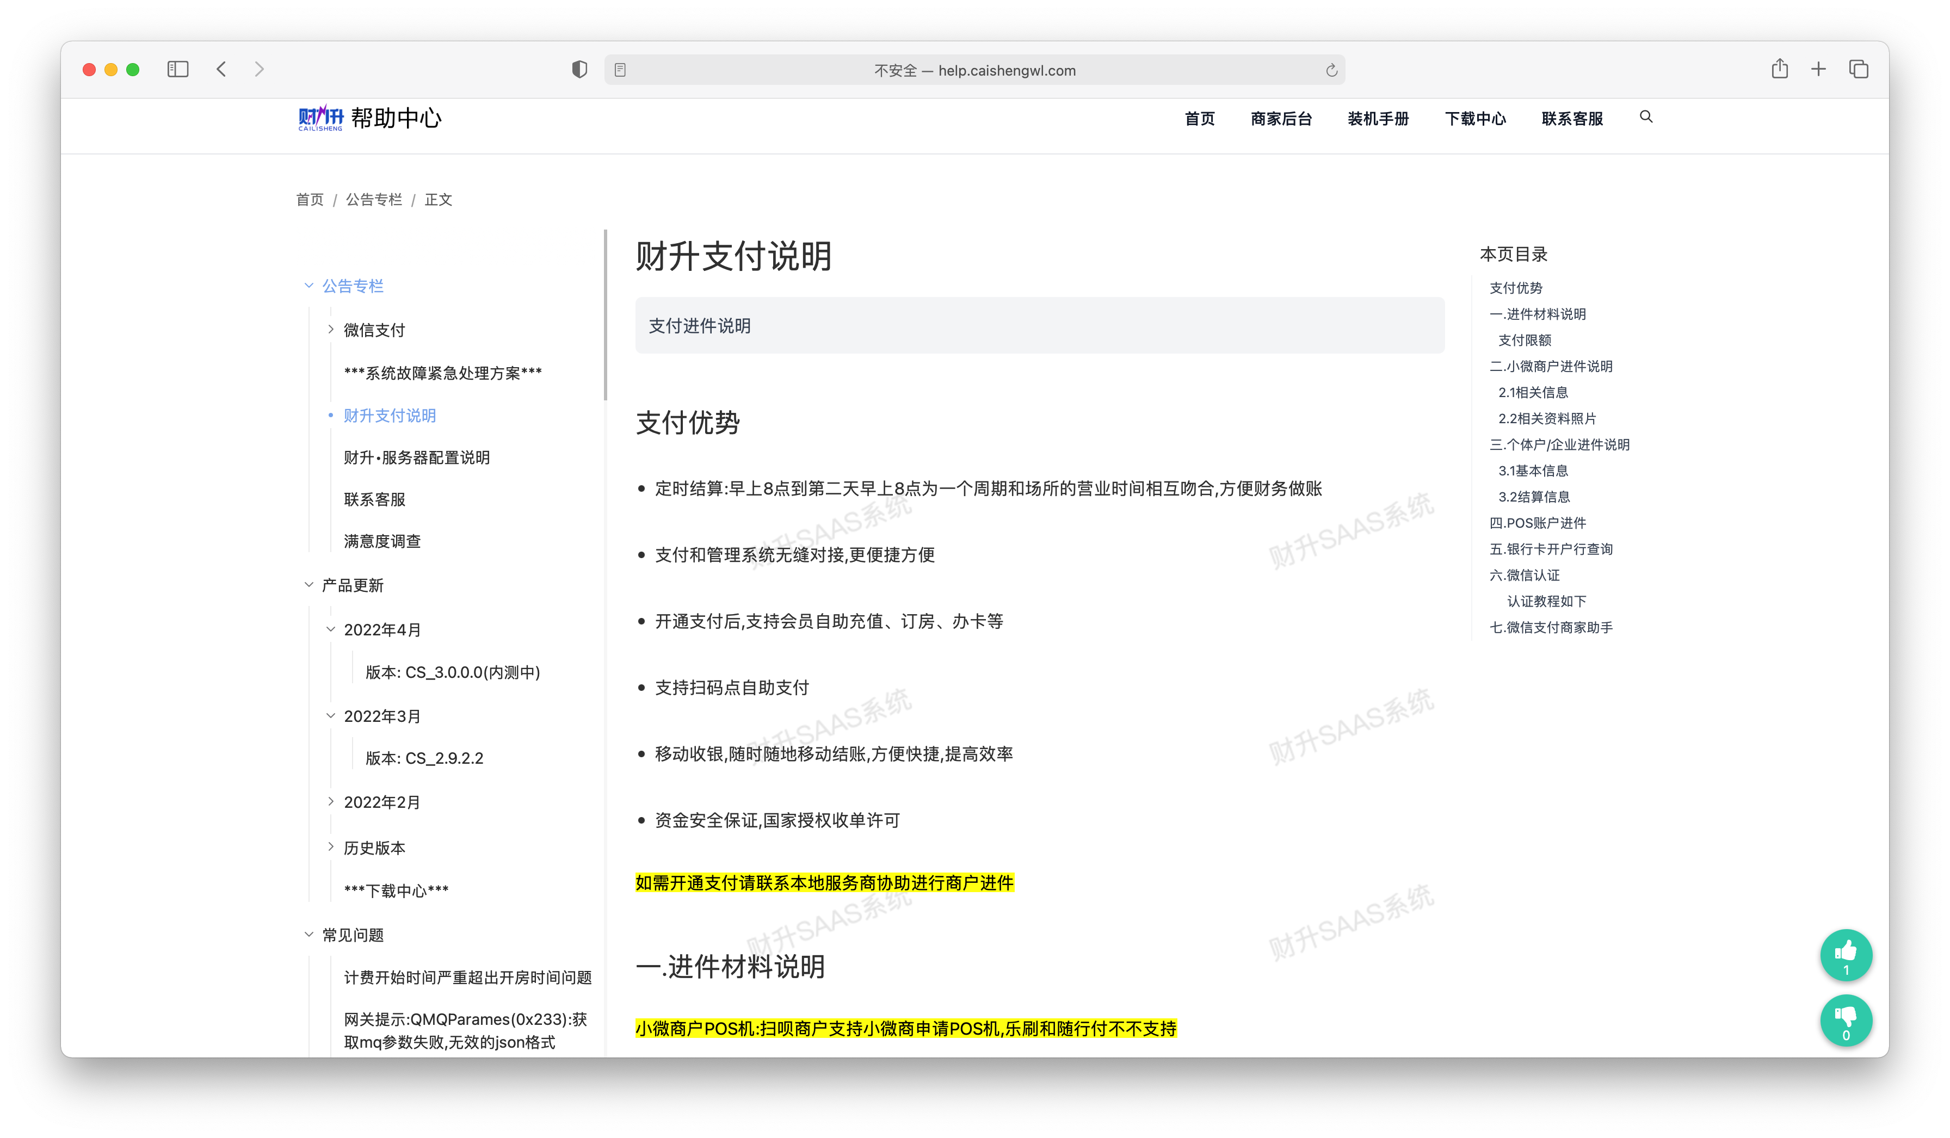The width and height of the screenshot is (1950, 1138).
Task: Reload the page with the refresh icon
Action: click(x=1331, y=70)
